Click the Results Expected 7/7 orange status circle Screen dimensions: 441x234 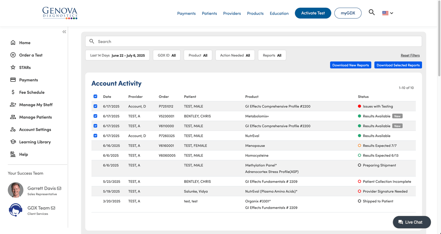(x=359, y=146)
